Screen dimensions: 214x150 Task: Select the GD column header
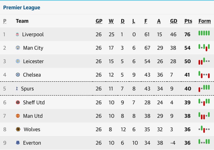click(x=174, y=21)
